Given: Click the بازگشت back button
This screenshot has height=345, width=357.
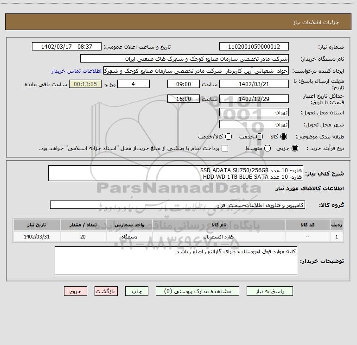Looking at the screenshot, I should tap(106, 291).
